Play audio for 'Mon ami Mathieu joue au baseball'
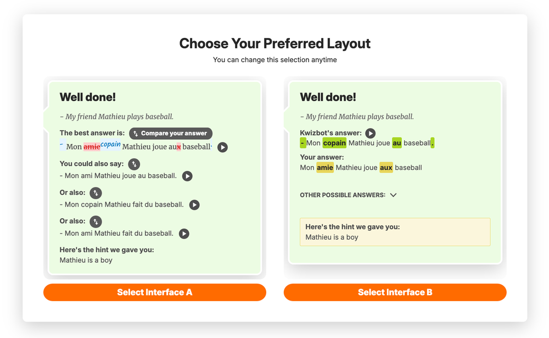The image size is (549, 338). coord(187,176)
